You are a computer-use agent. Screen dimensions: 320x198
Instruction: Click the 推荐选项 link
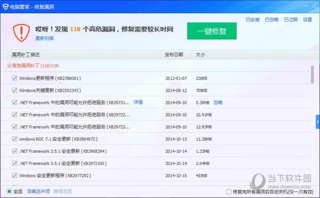coord(62,191)
